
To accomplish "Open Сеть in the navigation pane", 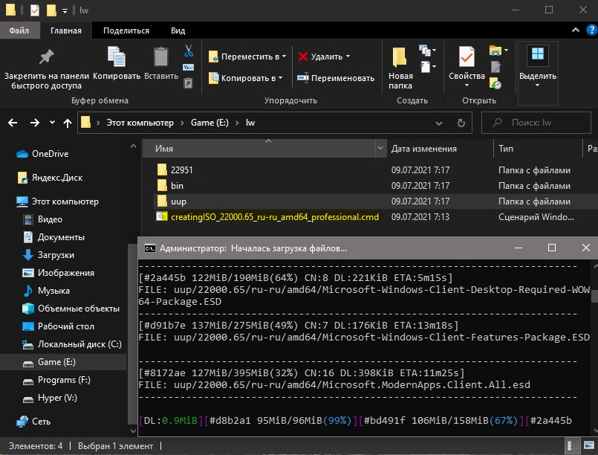I will coord(41,422).
